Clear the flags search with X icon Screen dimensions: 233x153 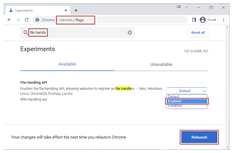pyautogui.click(x=130, y=32)
